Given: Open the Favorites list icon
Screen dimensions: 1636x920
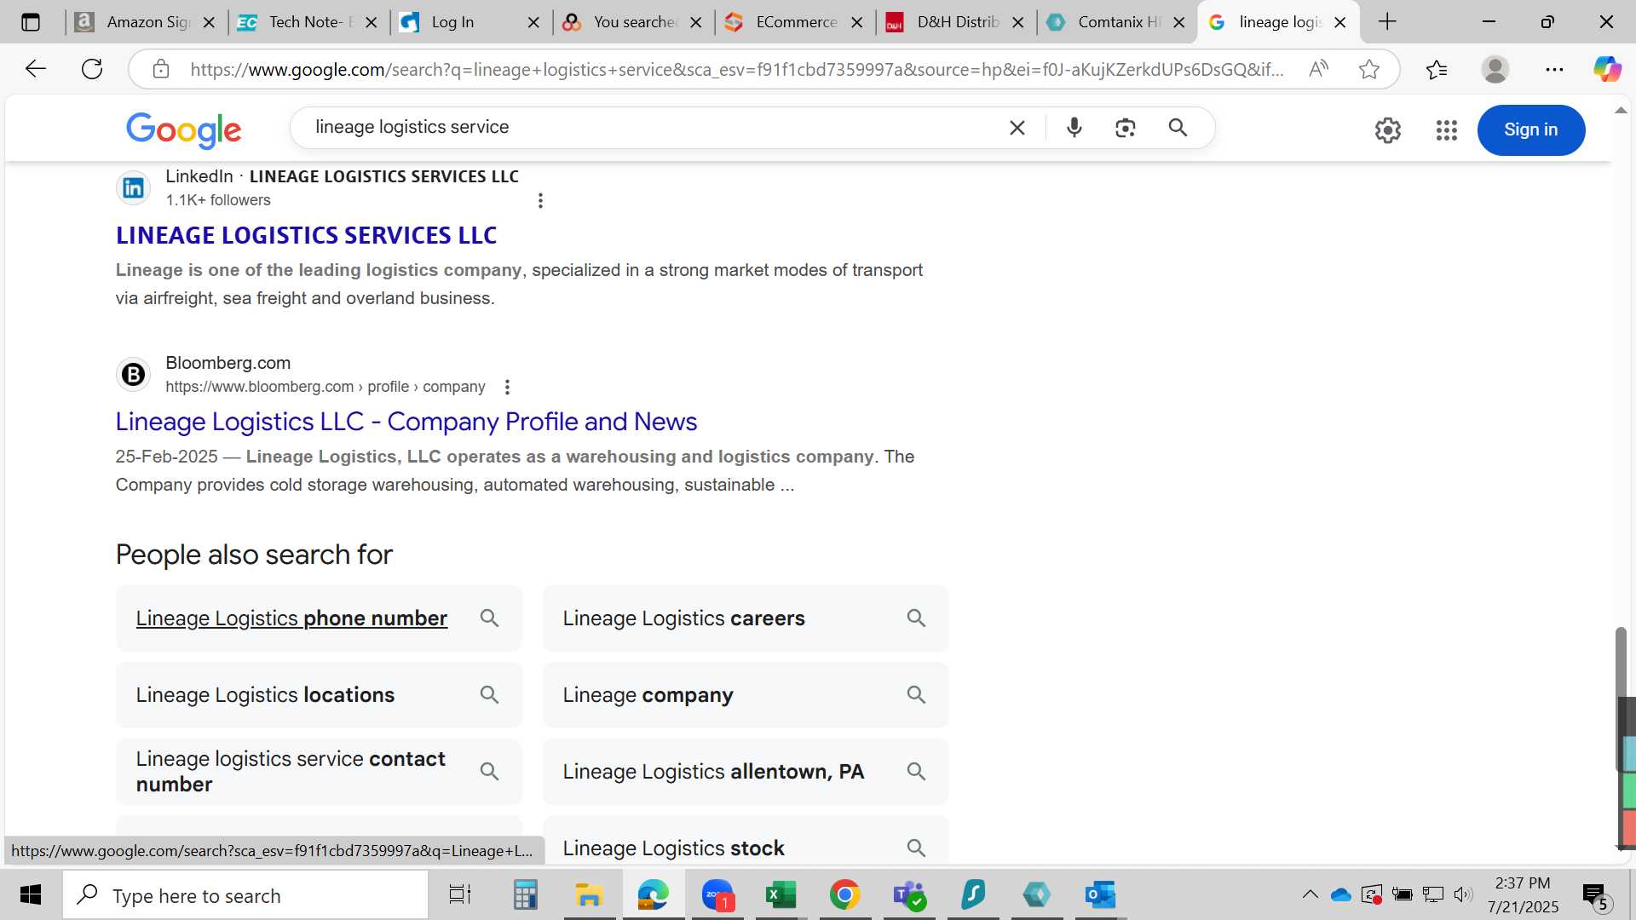Looking at the screenshot, I should [1437, 69].
